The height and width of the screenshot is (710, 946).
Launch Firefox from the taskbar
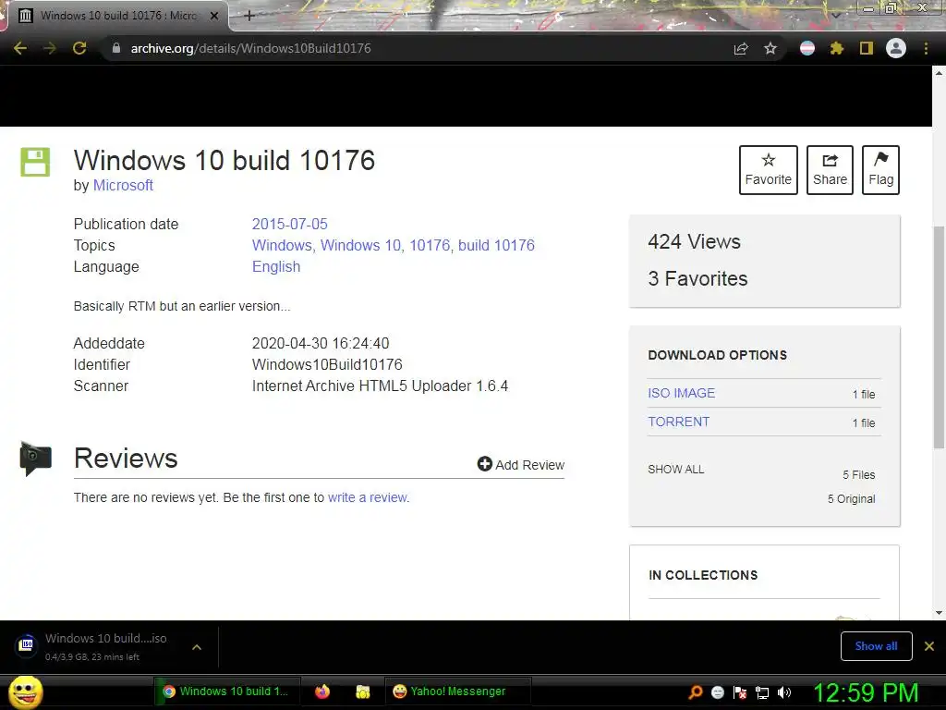322,692
